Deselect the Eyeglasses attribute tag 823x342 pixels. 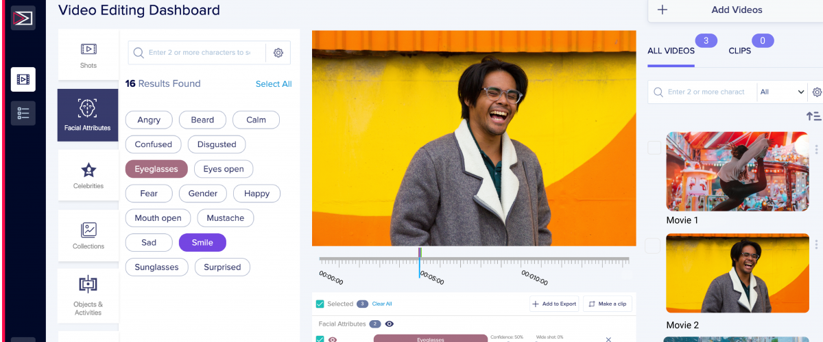tap(156, 169)
